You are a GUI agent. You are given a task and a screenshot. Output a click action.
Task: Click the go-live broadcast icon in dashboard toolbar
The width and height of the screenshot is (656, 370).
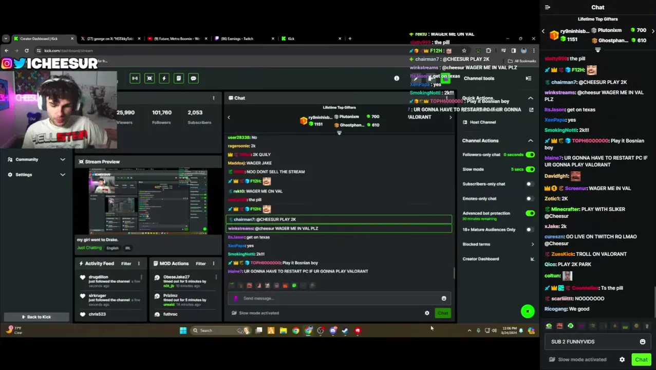[x=135, y=78]
